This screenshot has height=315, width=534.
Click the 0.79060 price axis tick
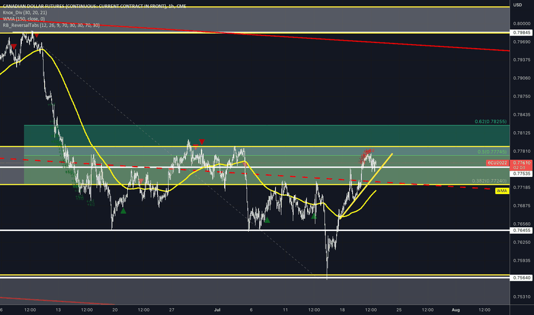[x=522, y=78]
